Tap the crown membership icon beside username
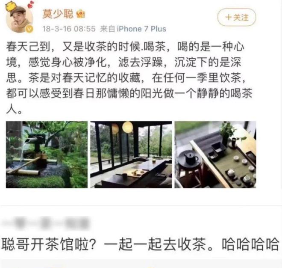The height and width of the screenshot is (268, 282). [x=80, y=14]
